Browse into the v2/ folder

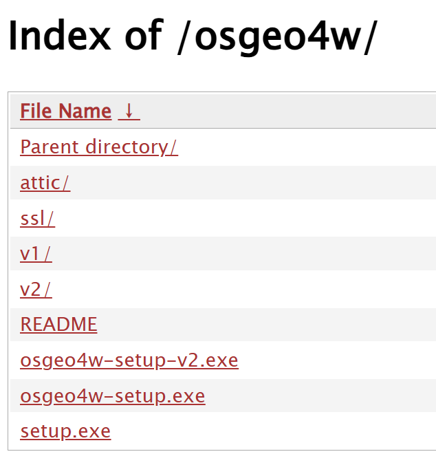pos(36,290)
